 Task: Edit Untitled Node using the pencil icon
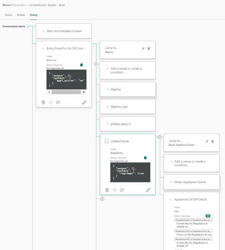tap(148, 190)
